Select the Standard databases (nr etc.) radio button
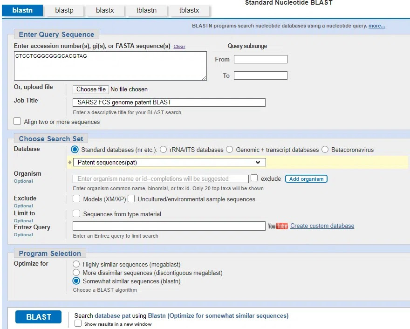Image resolution: width=410 pixels, height=329 pixels. point(75,150)
